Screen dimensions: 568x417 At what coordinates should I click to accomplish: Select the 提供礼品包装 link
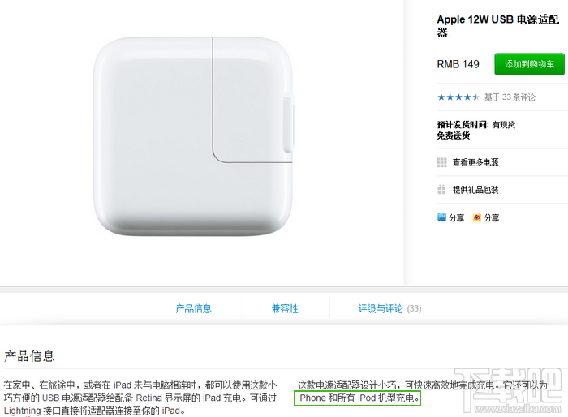[x=475, y=190]
